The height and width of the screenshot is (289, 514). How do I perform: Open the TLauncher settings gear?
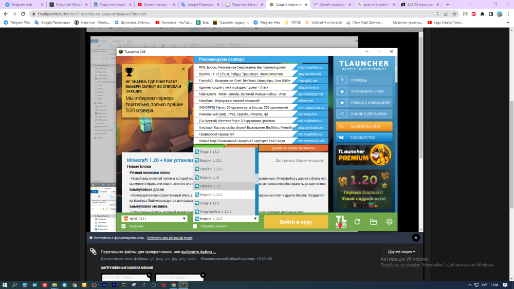click(x=389, y=222)
